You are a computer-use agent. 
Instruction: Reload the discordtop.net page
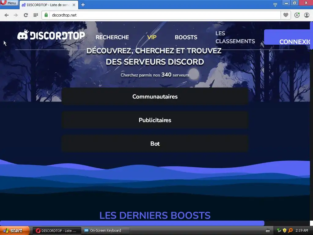coord(26,15)
